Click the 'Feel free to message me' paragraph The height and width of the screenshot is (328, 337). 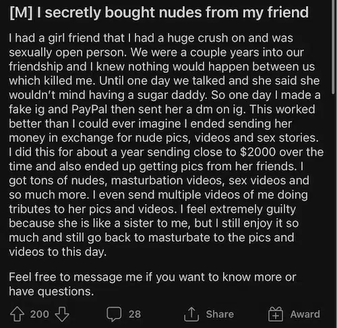coord(153,284)
